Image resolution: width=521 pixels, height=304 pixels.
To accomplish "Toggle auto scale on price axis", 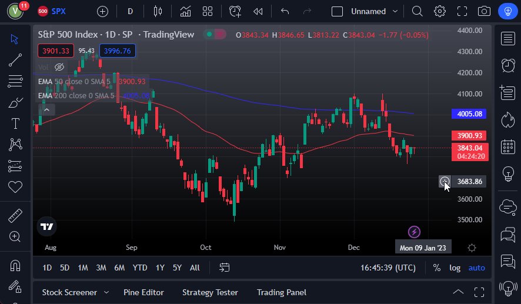I will click(476, 268).
